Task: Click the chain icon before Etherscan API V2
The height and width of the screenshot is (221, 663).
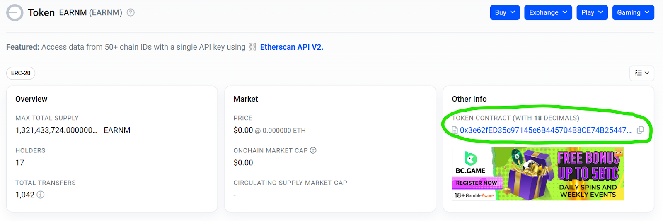Action: (x=253, y=47)
